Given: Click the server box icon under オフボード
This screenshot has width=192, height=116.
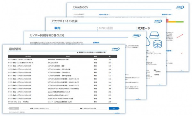Looking at the screenshot, I should (x=155, y=35).
